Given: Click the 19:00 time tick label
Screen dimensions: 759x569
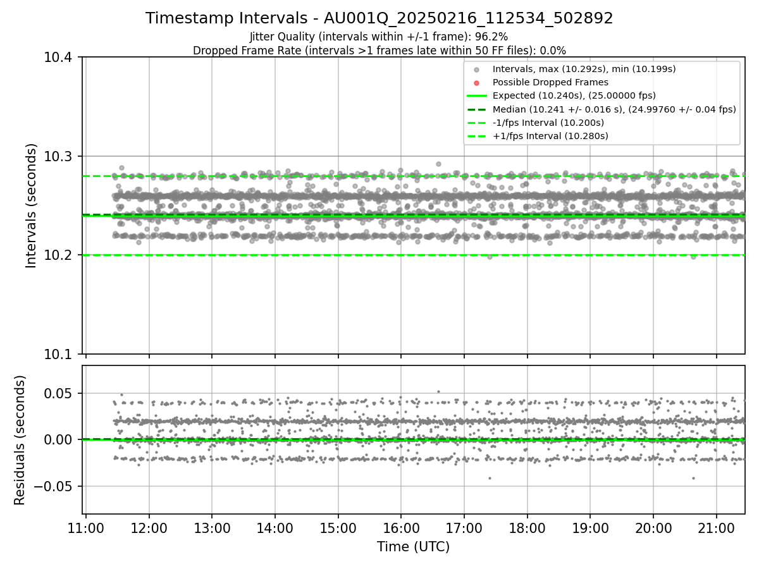Looking at the screenshot, I should pyautogui.click(x=590, y=527).
